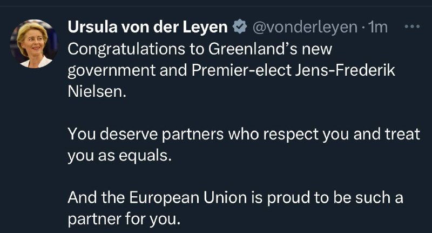Image resolution: width=432 pixels, height=233 pixels.
Task: Open Ursula von der Leyen's profile picture
Action: 34,44
